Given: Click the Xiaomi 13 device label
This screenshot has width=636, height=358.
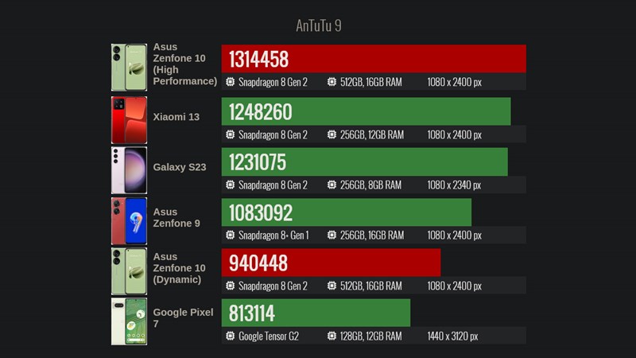Looking at the screenshot, I should pos(176,117).
